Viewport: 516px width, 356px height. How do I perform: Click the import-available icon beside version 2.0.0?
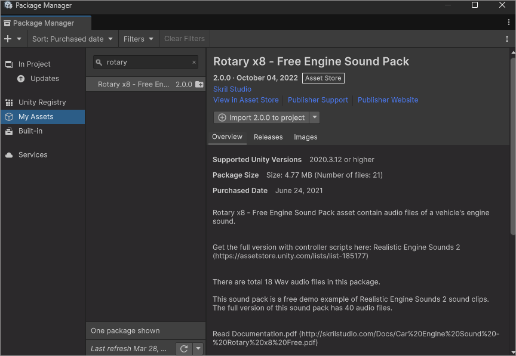click(199, 85)
